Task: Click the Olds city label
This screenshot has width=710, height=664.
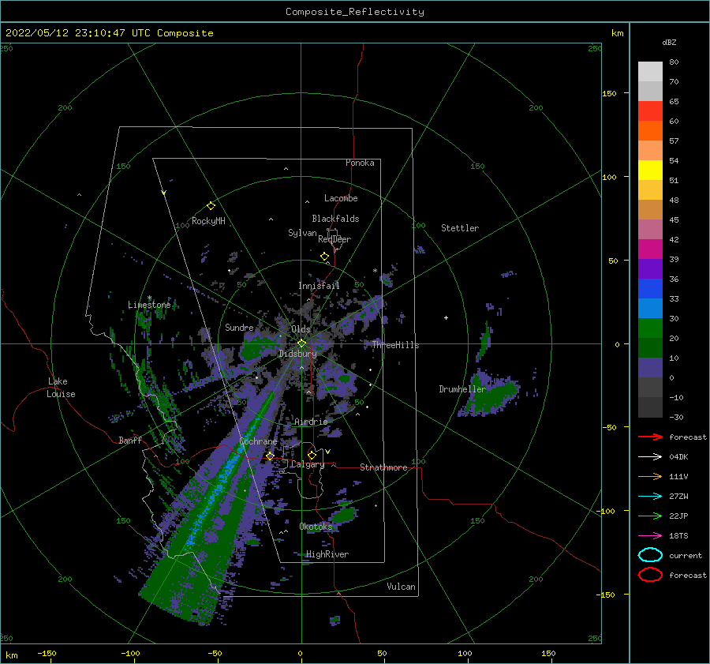Action: click(x=301, y=329)
